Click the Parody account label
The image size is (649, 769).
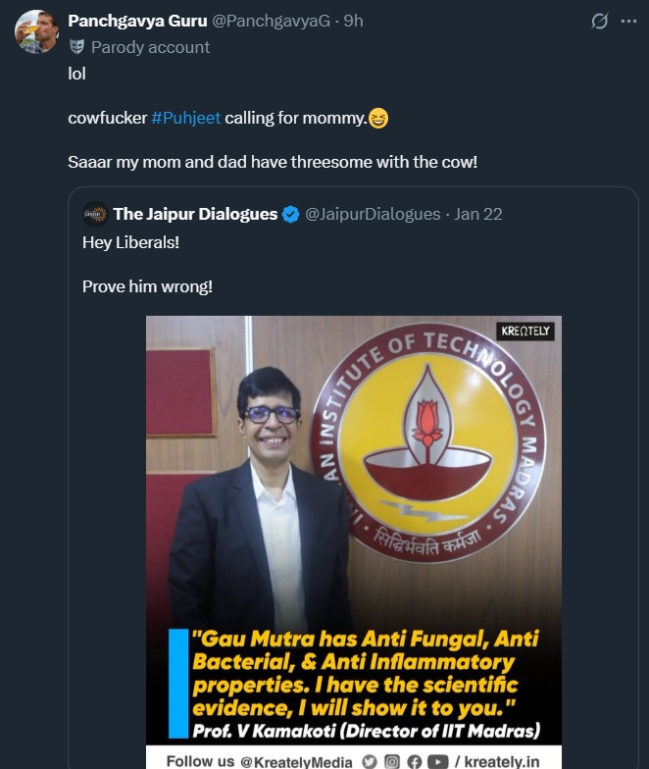pos(150,46)
